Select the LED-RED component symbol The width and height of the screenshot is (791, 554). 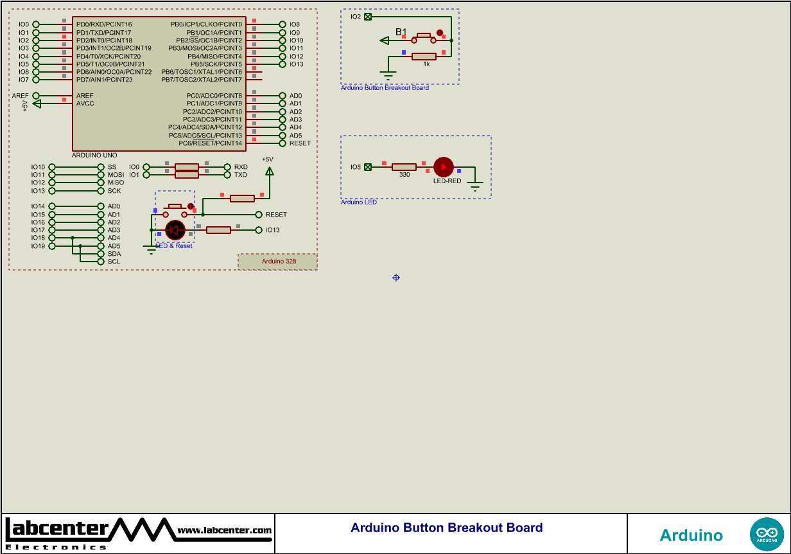pyautogui.click(x=443, y=167)
